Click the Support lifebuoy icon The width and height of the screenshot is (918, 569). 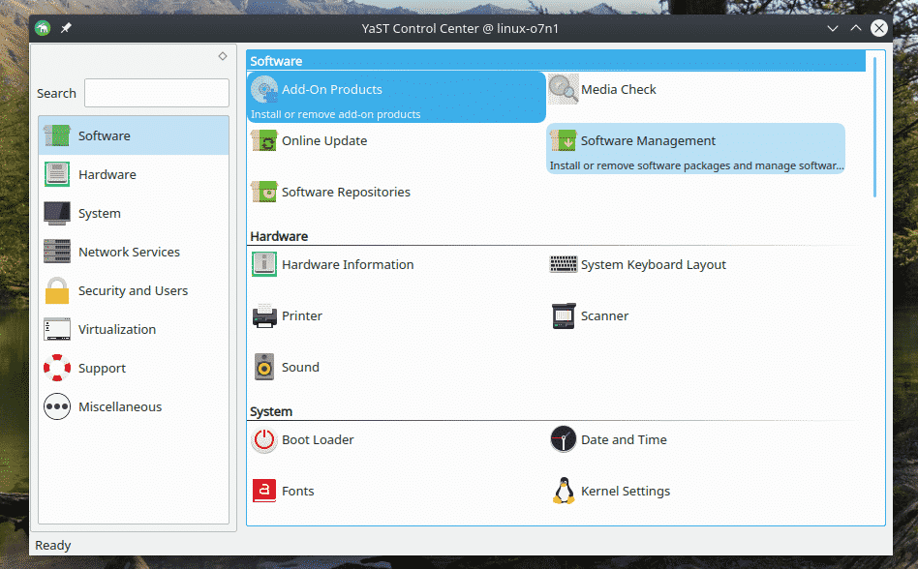[57, 368]
